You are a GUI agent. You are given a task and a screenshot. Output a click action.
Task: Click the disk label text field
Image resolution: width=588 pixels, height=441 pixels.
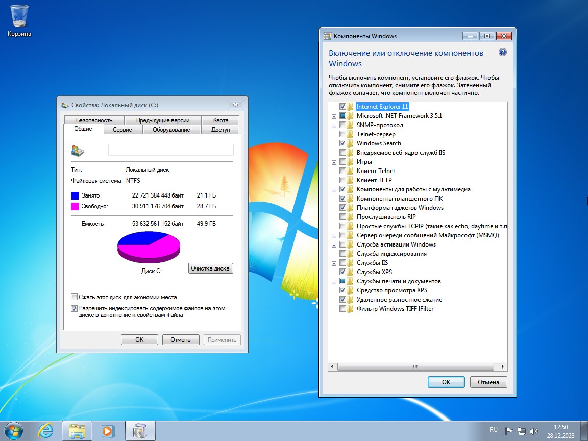[x=170, y=150]
